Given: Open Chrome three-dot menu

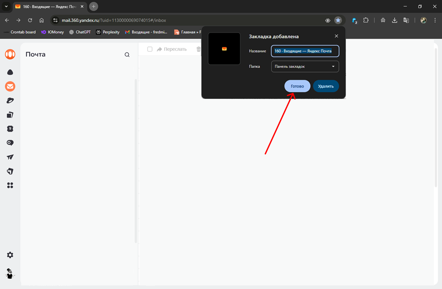Looking at the screenshot, I should pyautogui.click(x=435, y=20).
